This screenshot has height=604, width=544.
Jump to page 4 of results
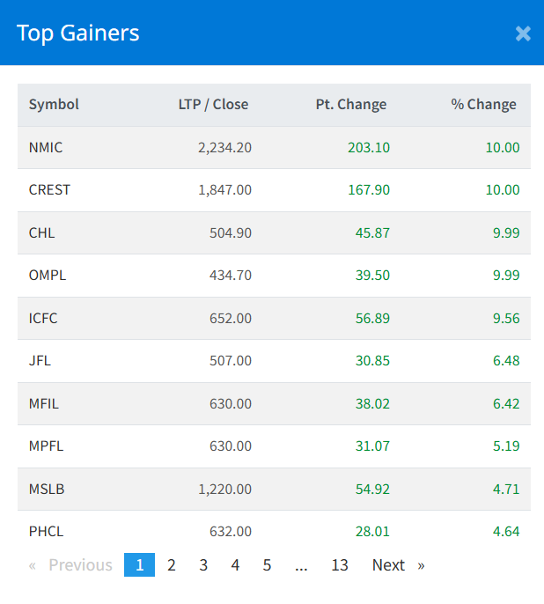click(x=235, y=565)
